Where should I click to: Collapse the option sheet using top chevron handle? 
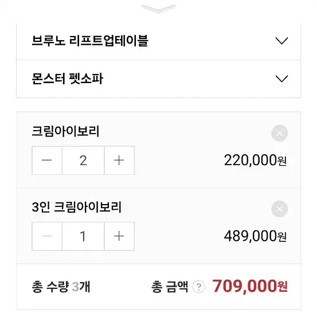click(159, 9)
